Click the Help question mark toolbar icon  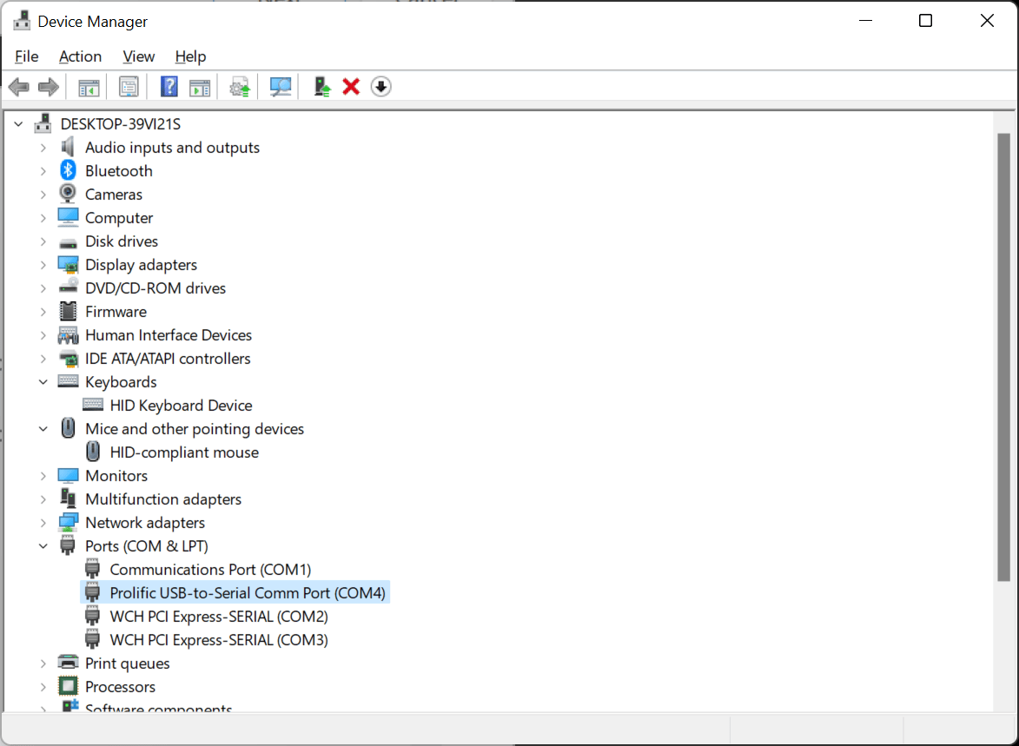coord(168,86)
